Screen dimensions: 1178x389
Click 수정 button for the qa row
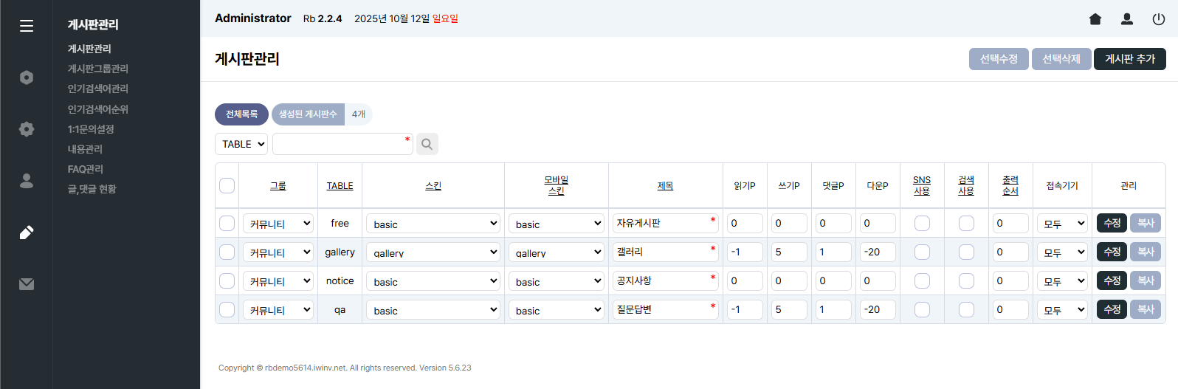tap(1112, 309)
